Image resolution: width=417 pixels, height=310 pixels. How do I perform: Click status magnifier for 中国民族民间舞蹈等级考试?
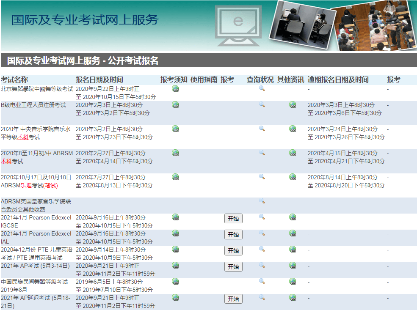[262, 281]
